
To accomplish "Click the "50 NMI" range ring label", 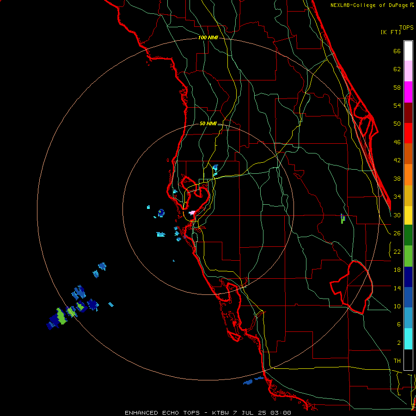I will click(208, 123).
